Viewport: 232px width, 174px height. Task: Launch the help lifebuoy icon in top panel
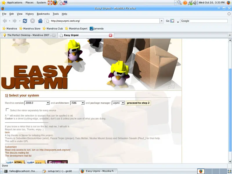(x=50, y=3)
